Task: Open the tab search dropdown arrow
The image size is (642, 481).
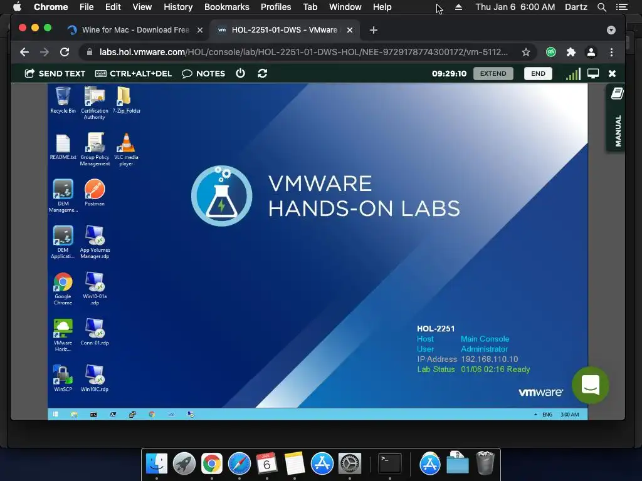Action: click(x=611, y=30)
